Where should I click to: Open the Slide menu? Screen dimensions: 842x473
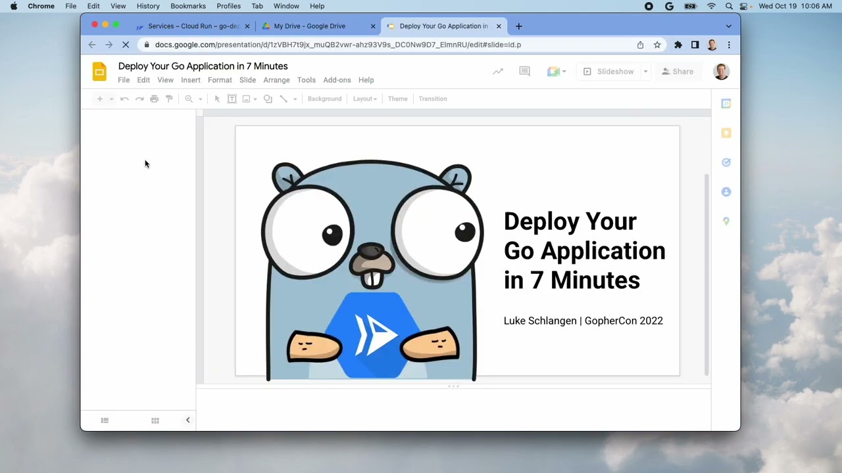click(x=247, y=80)
